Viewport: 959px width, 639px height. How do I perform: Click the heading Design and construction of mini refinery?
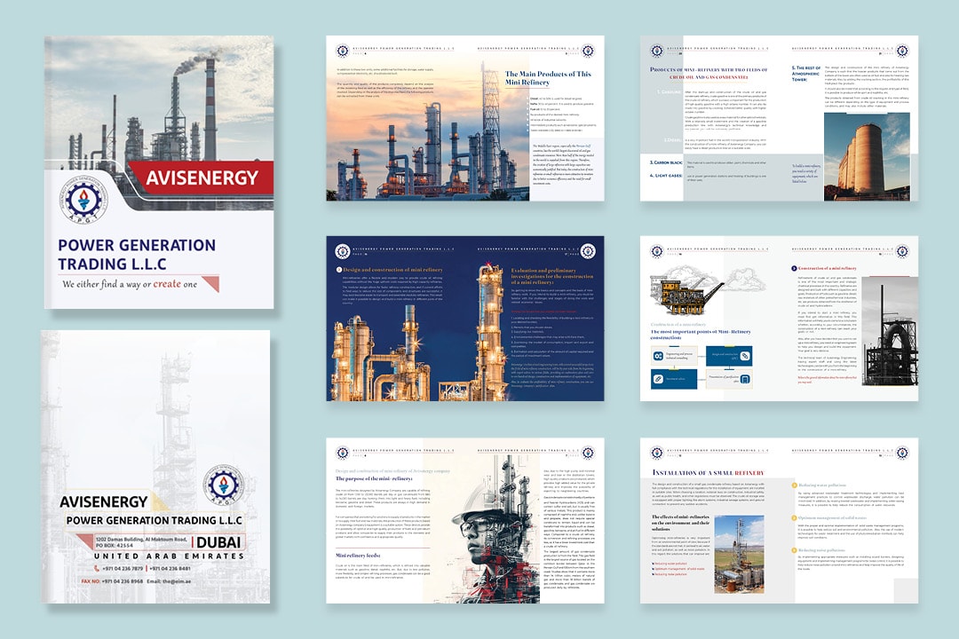click(x=392, y=270)
